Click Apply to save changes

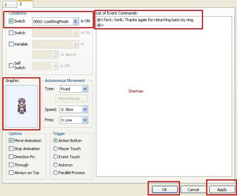coord(222,190)
